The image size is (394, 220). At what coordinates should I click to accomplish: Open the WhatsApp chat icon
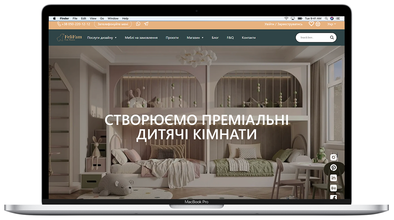138,24
